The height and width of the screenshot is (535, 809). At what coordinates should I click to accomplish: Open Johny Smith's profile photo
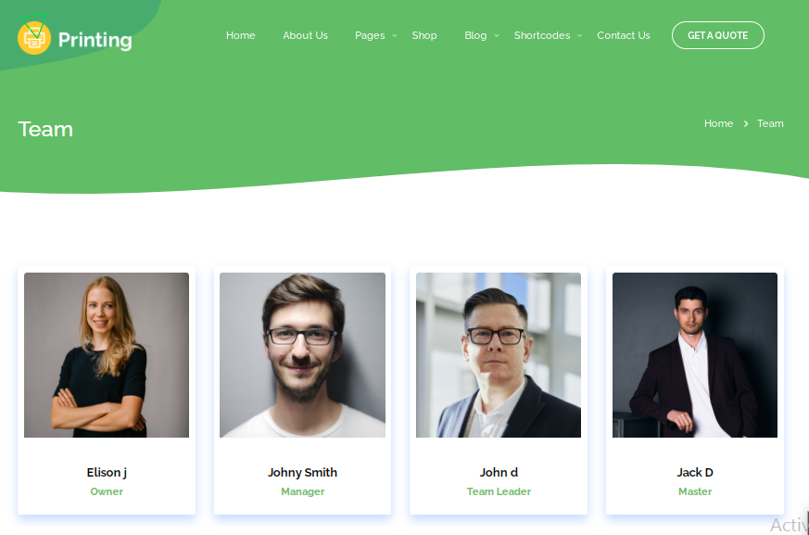[x=302, y=355]
